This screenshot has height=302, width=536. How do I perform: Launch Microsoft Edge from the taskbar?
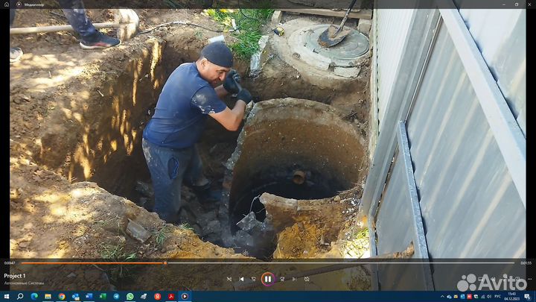click(x=34, y=296)
